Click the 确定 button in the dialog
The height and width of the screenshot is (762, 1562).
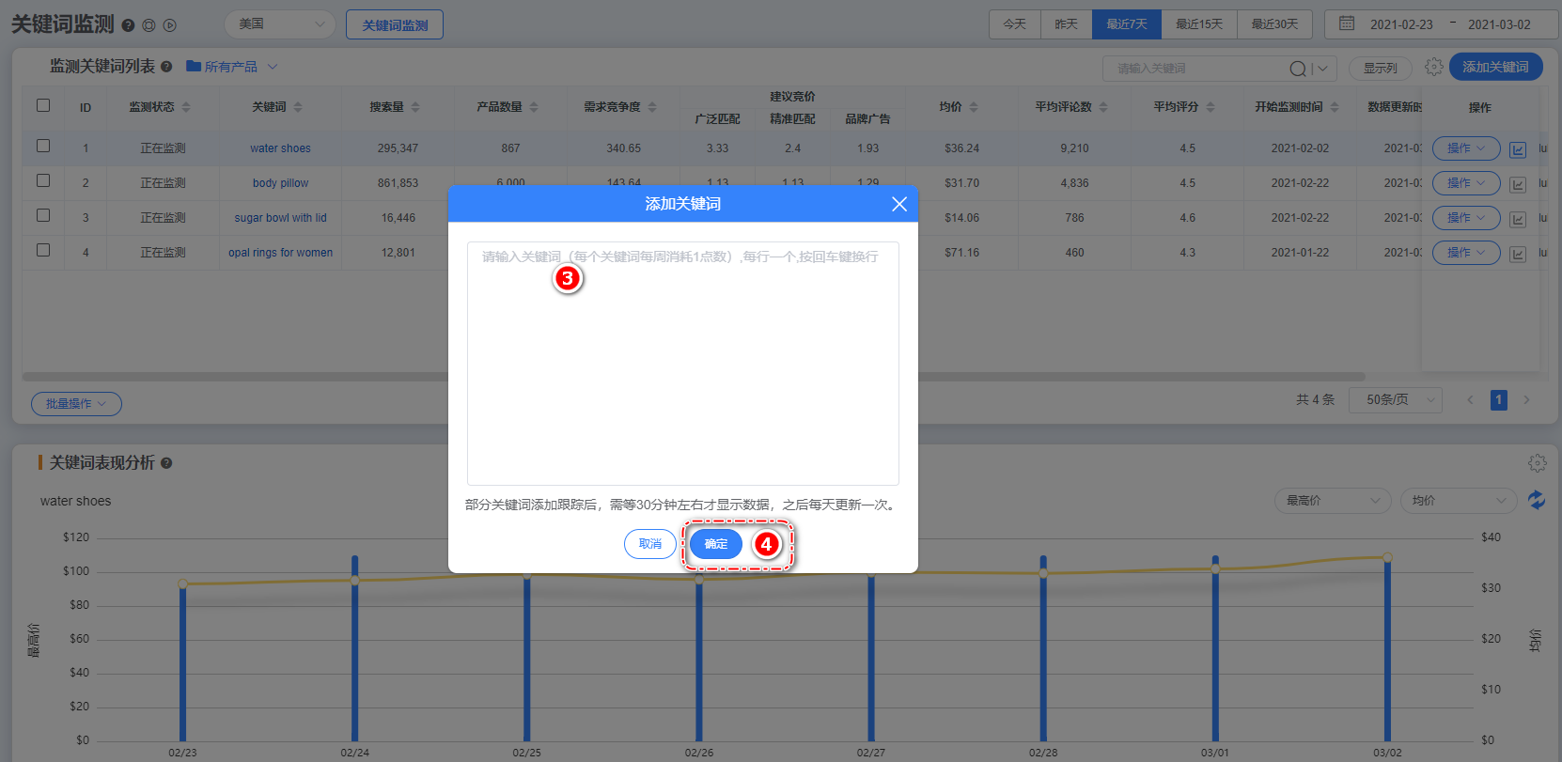pyautogui.click(x=715, y=544)
